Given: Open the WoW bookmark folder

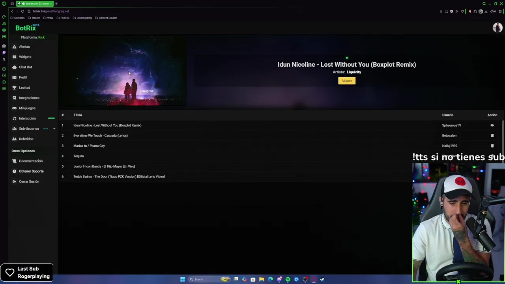Looking at the screenshot, I should click(x=49, y=18).
